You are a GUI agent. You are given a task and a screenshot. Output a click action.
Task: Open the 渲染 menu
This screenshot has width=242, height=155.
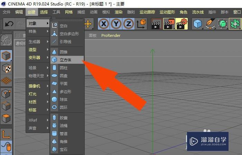(x=119, y=12)
